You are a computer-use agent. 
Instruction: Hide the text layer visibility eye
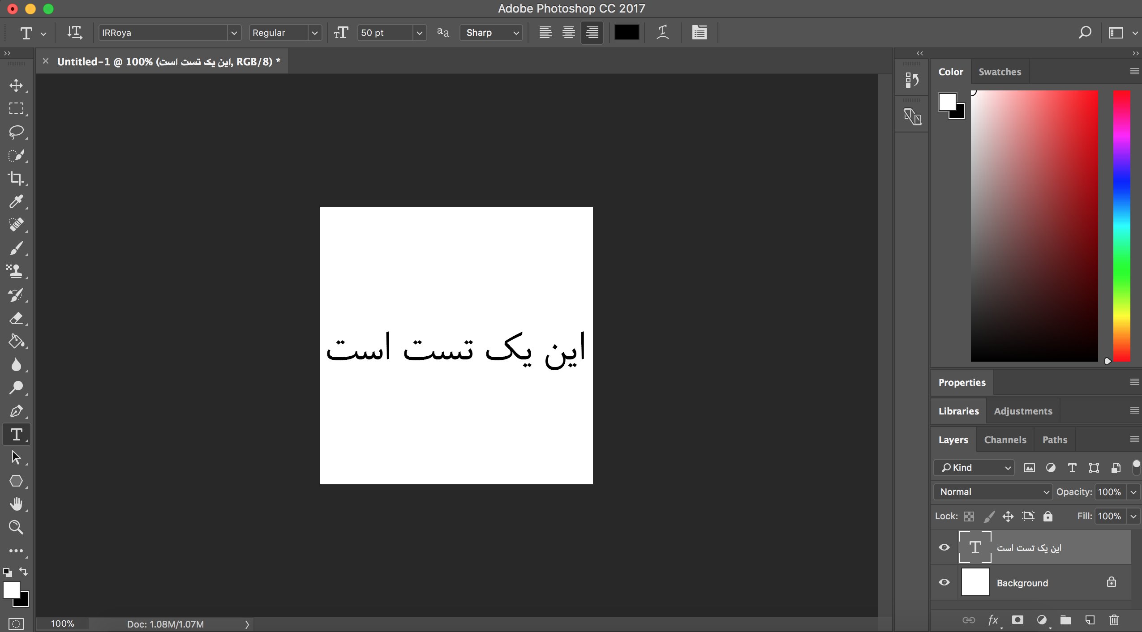click(944, 547)
